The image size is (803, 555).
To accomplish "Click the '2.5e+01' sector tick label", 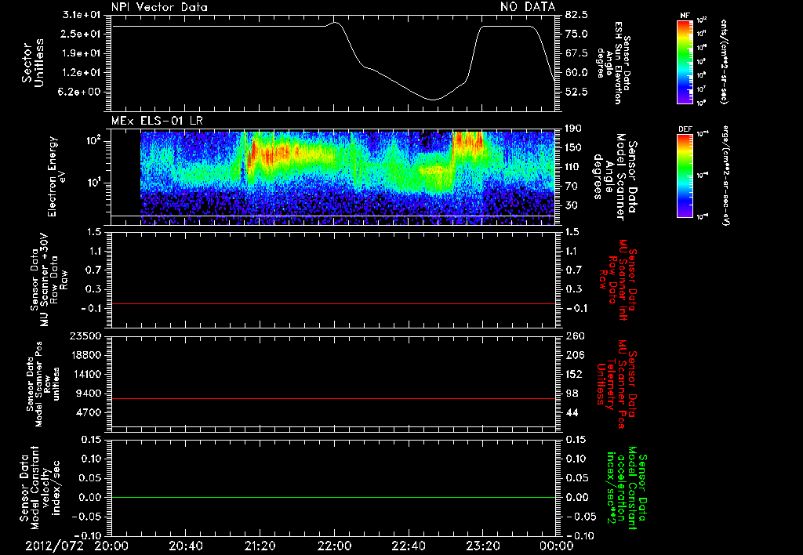I will click(x=82, y=34).
